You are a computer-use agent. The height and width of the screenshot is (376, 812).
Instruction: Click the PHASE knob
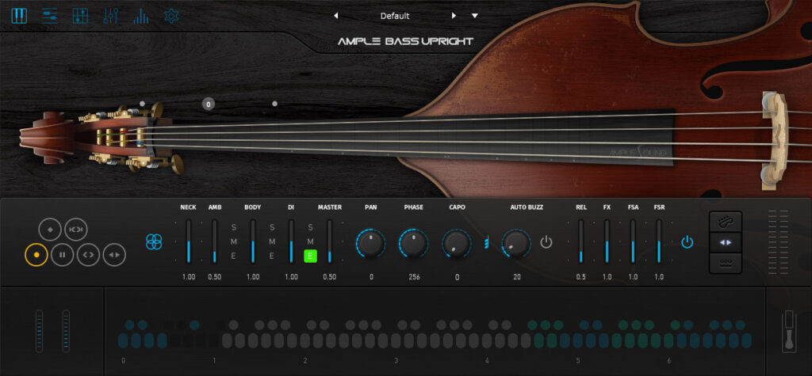(x=413, y=243)
